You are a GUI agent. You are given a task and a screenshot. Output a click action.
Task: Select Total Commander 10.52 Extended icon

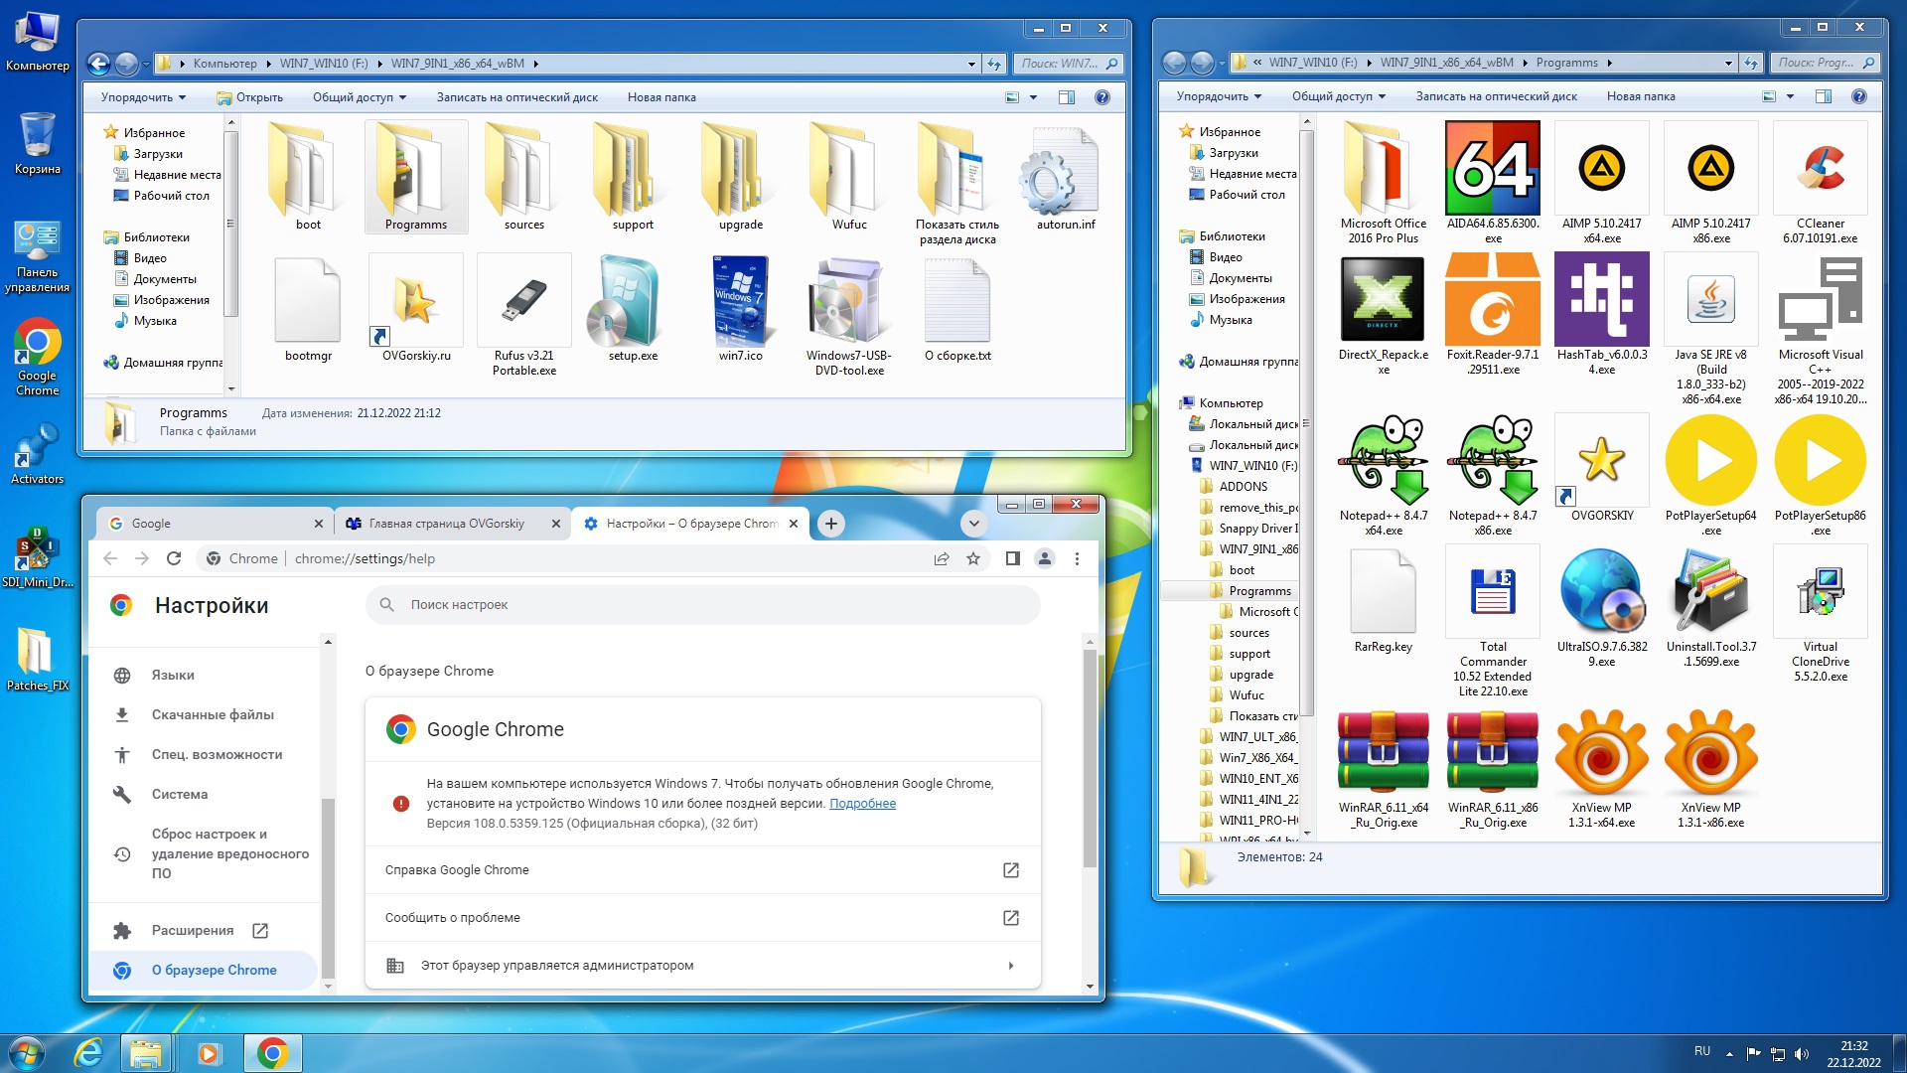coord(1493,591)
